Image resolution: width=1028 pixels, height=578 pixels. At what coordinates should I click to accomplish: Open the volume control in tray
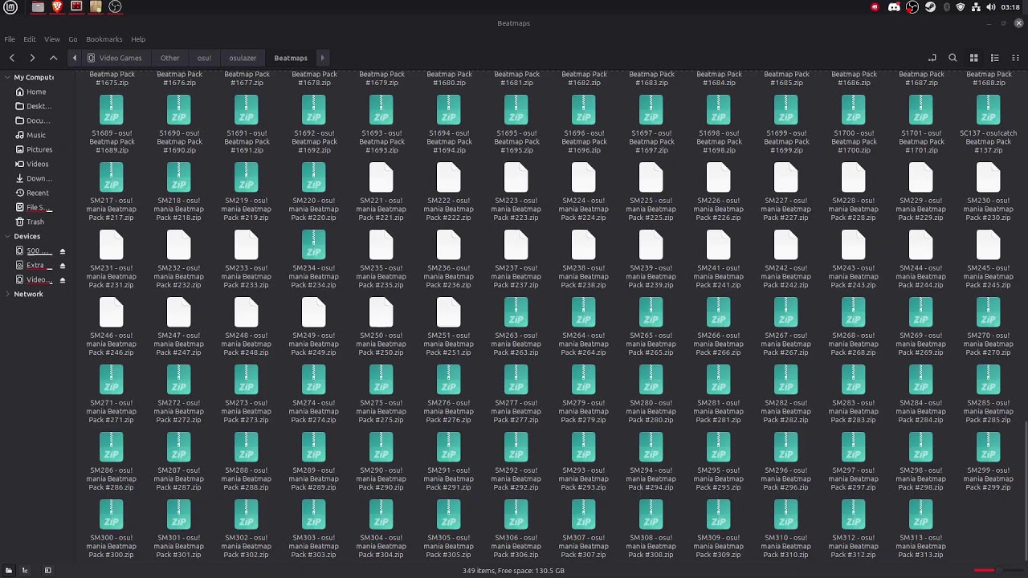991,7
